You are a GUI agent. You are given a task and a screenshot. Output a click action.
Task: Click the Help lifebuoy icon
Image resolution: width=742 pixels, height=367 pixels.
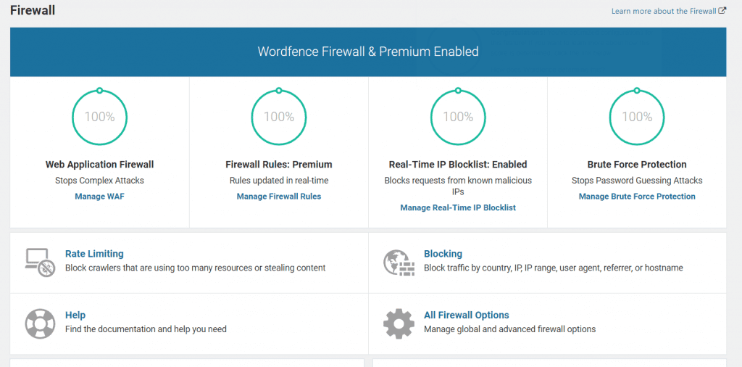39,323
